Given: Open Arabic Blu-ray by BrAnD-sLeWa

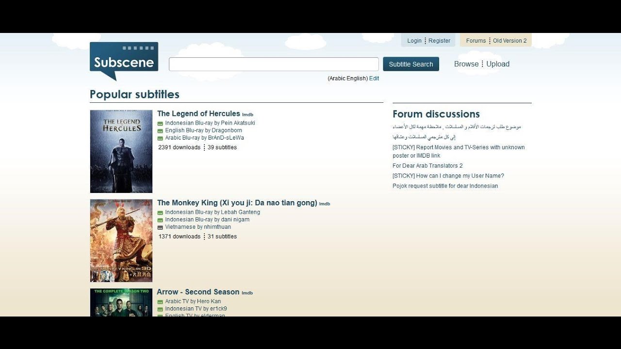Looking at the screenshot, I should click(204, 138).
